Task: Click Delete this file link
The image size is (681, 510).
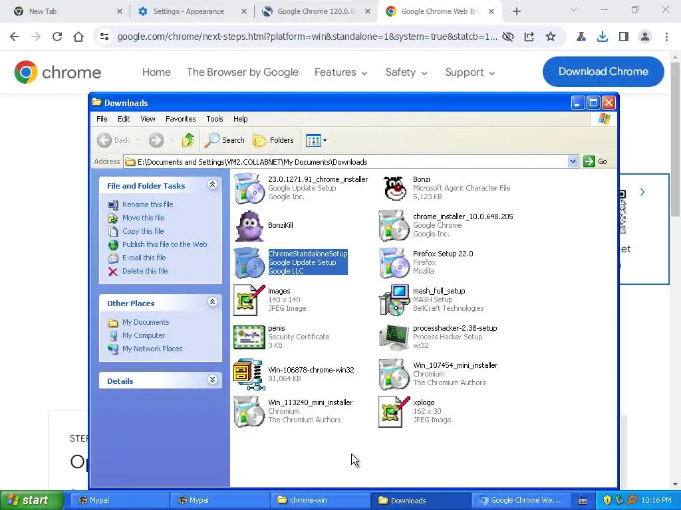Action: tap(145, 271)
